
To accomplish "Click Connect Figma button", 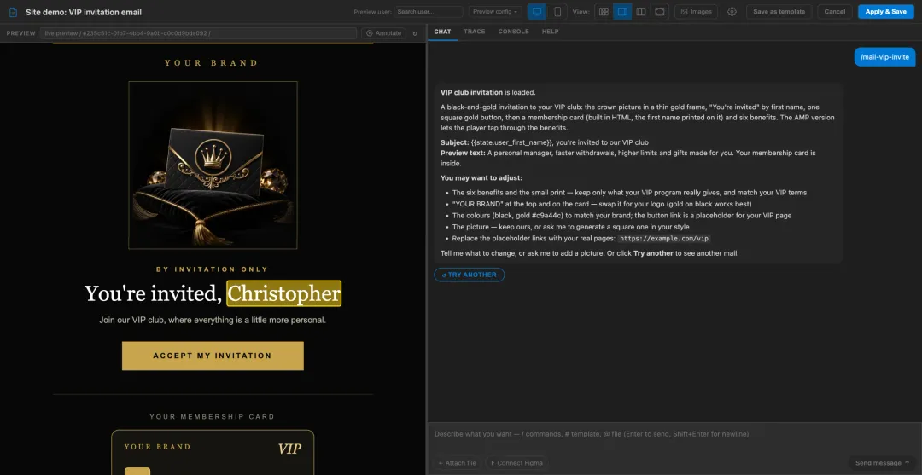I will pyautogui.click(x=516, y=463).
